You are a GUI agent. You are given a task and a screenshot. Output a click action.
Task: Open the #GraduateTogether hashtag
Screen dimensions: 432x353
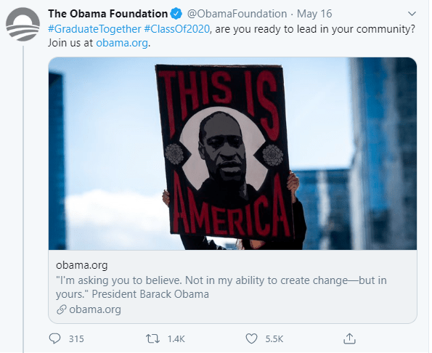coord(94,29)
